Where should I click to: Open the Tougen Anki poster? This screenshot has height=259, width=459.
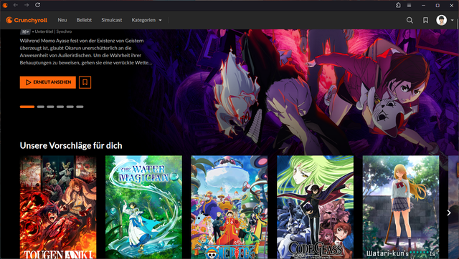click(x=58, y=207)
